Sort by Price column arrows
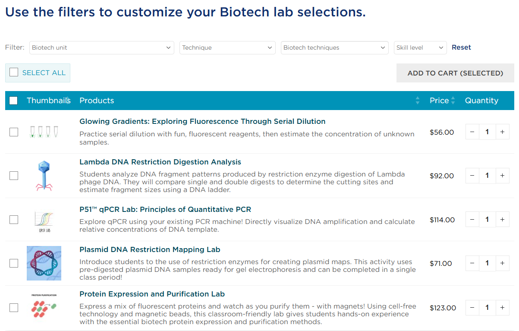 (453, 101)
